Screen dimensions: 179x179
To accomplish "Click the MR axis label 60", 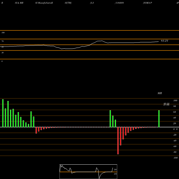I will [x=175, y=112].
